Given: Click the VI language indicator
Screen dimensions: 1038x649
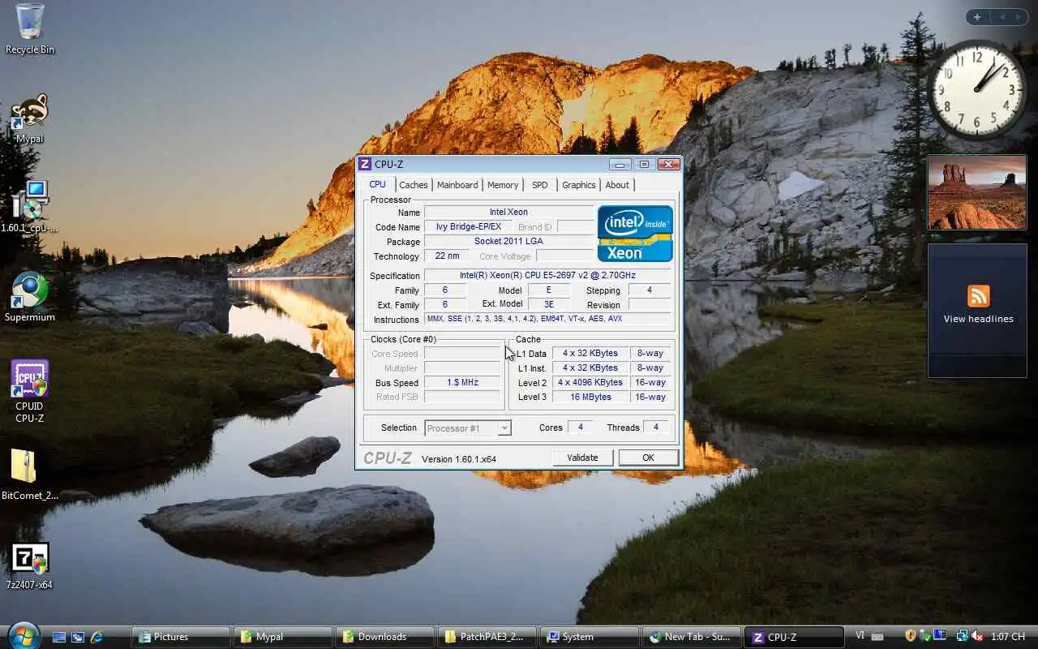Looking at the screenshot, I should pos(860,636).
